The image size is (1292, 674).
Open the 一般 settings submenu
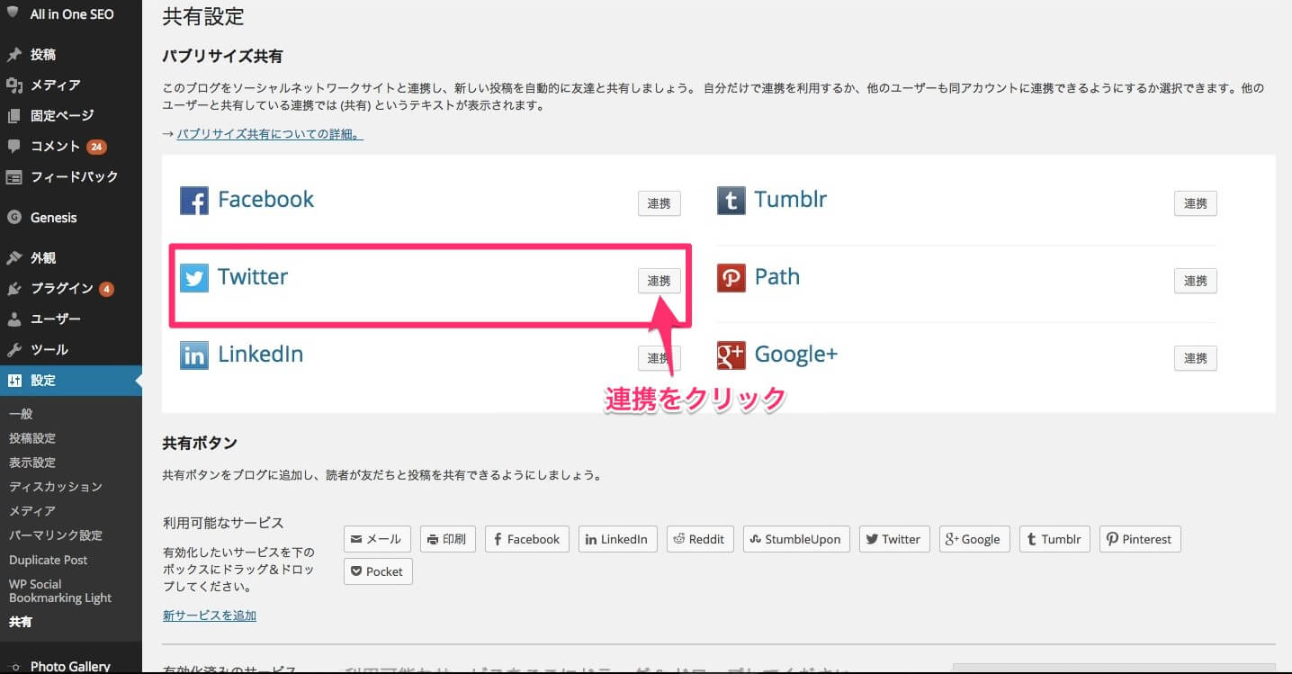21,414
